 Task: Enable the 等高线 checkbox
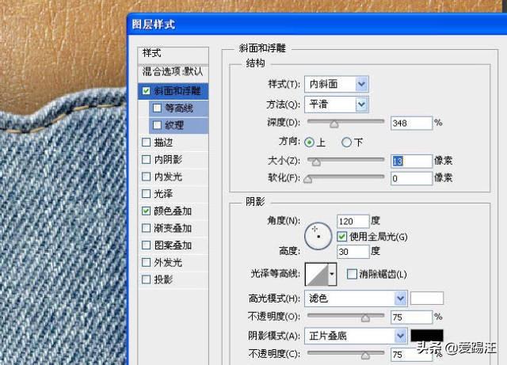[157, 108]
